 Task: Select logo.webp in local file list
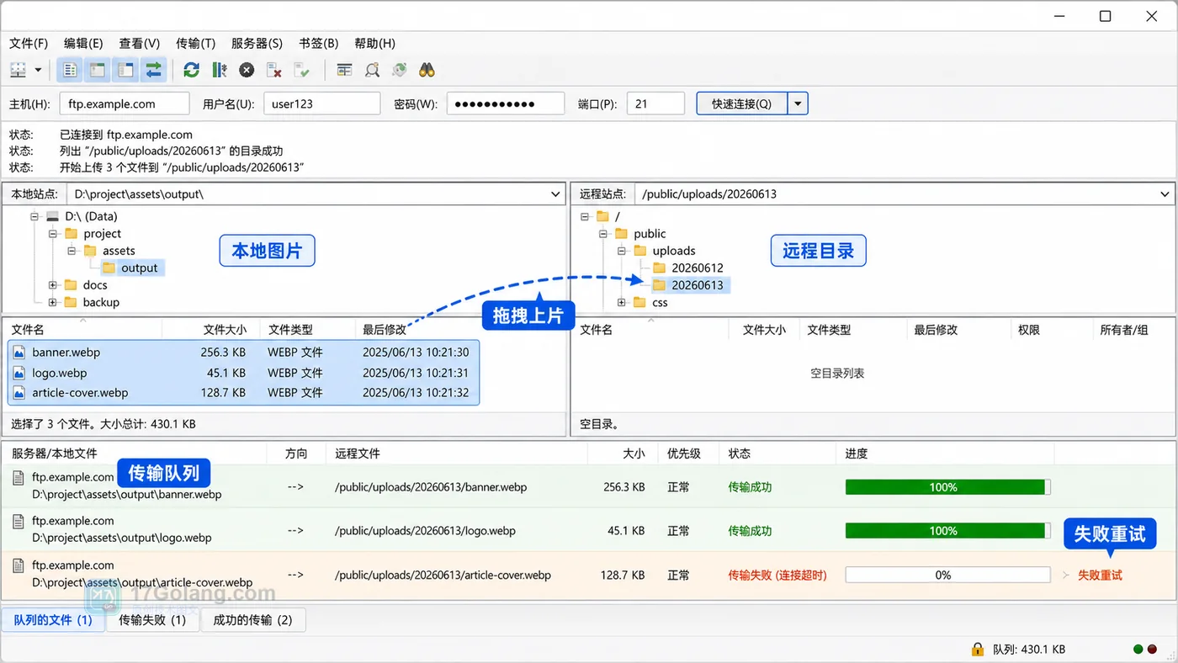pyautogui.click(x=243, y=373)
